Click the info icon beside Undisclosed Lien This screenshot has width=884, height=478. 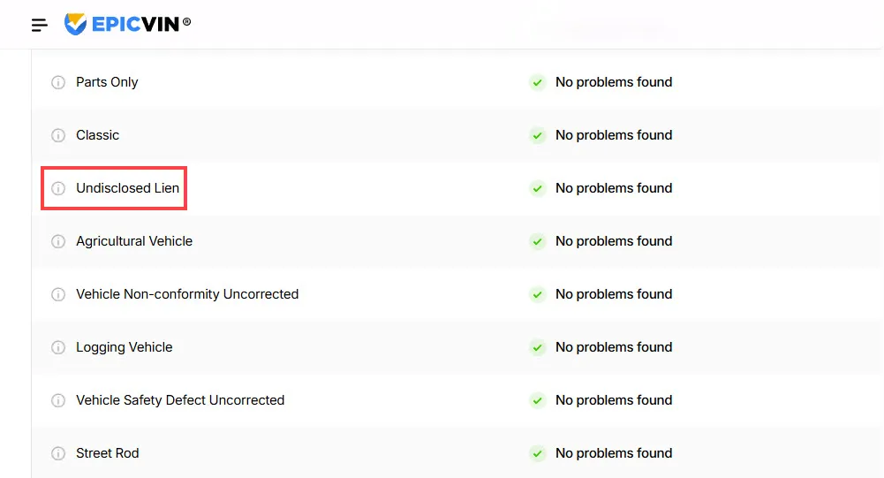[58, 188]
